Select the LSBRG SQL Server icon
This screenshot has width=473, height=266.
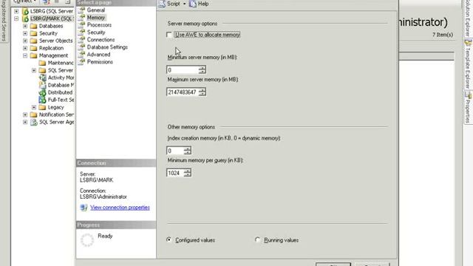point(26,12)
